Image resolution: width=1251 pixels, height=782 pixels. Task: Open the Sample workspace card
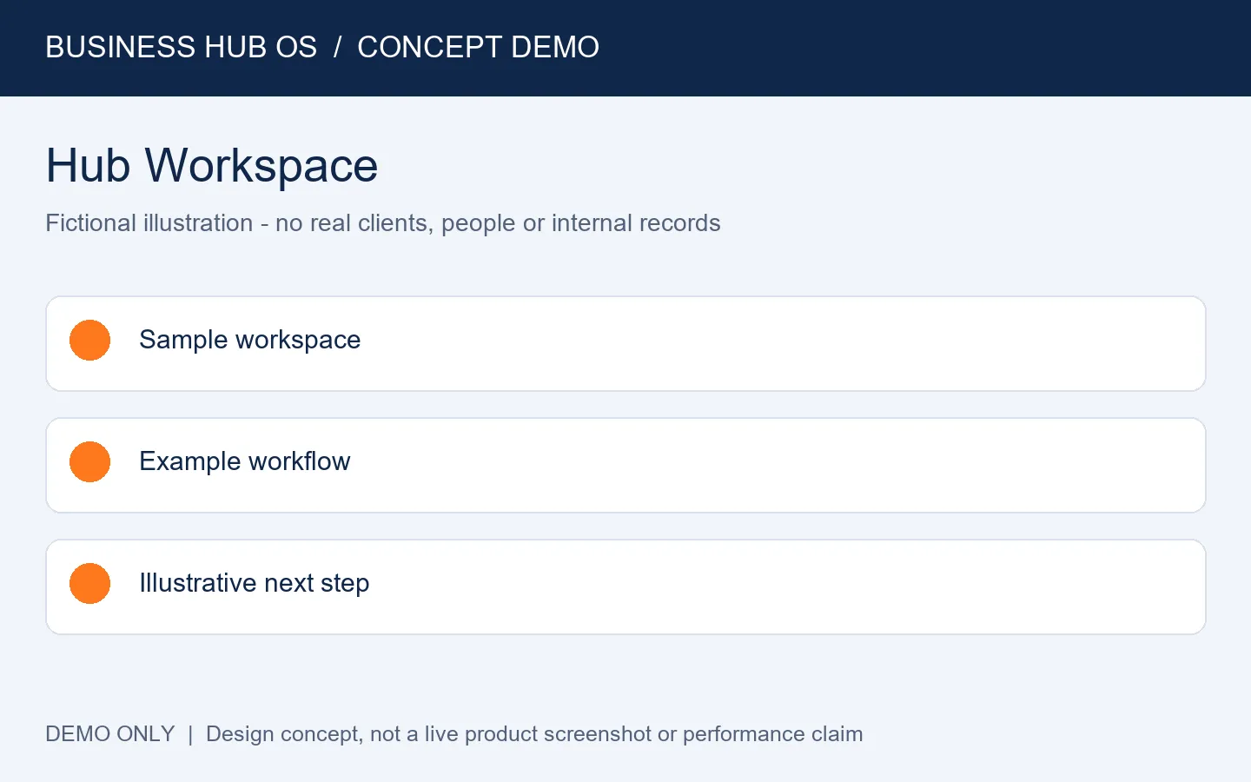pyautogui.click(x=625, y=343)
